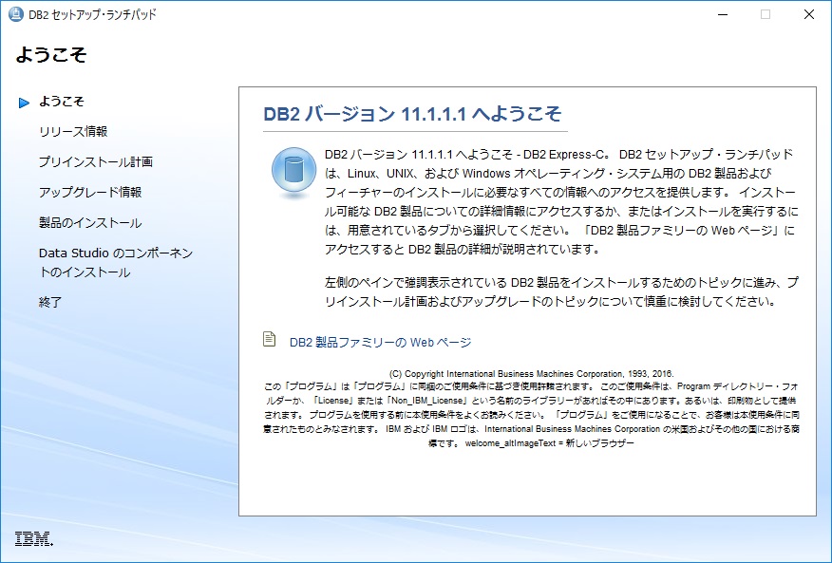Open Data Studio のコンポーネントのインストール
Screen dimensions: 832x563
click(116, 263)
